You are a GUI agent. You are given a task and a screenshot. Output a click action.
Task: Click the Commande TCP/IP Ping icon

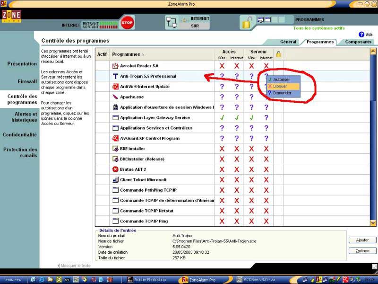(115, 221)
